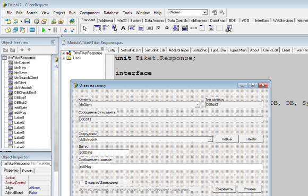This screenshot has height=196, width=308.
Task: Open the dropdown arrow next to Open icon
Action: pos(21,21)
